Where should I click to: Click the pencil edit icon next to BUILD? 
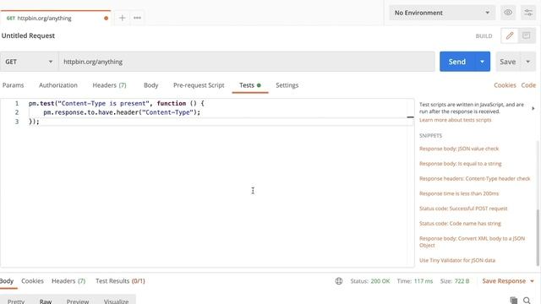coord(510,35)
